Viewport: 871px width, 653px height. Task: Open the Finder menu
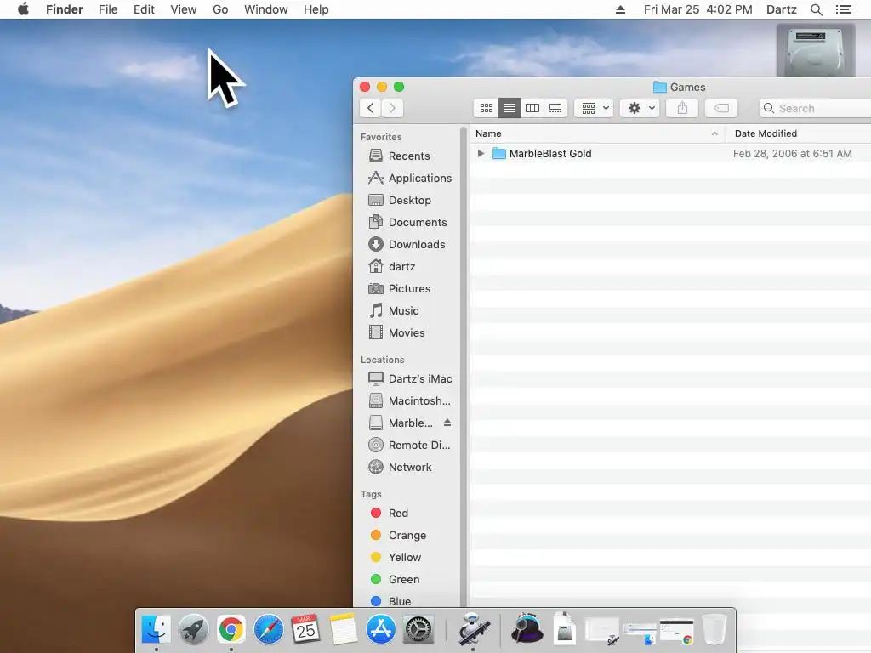(x=65, y=9)
